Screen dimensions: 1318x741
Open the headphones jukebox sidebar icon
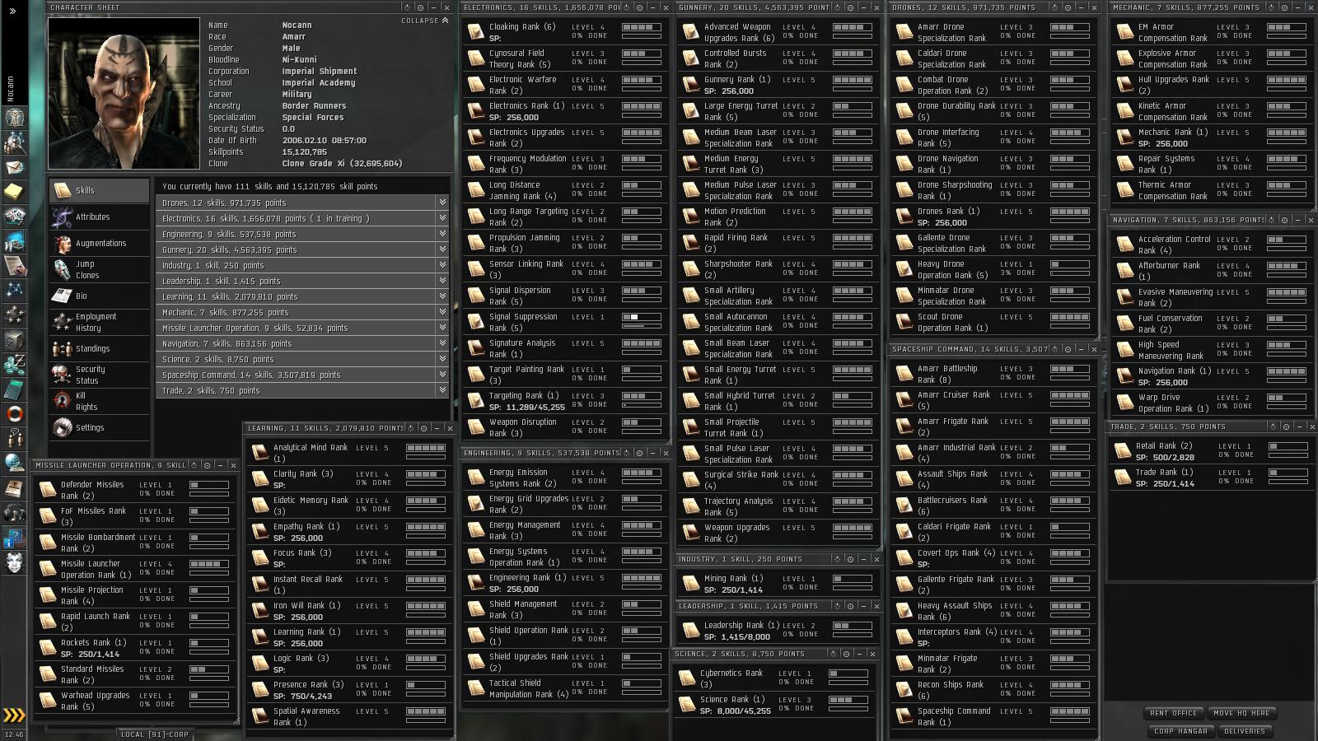click(x=14, y=512)
